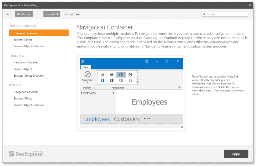Pick the black Office logo skin icon

(x=112, y=80)
